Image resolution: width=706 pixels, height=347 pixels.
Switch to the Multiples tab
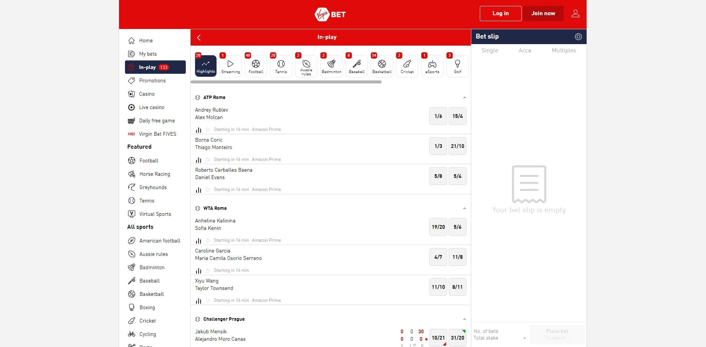click(x=564, y=50)
